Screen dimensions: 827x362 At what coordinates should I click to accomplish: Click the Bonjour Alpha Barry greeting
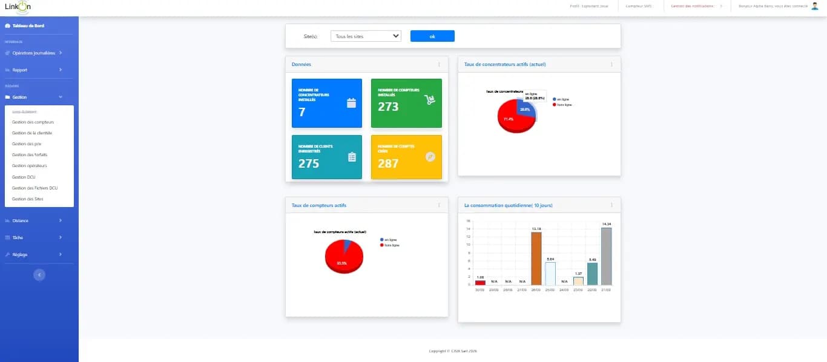(x=773, y=6)
